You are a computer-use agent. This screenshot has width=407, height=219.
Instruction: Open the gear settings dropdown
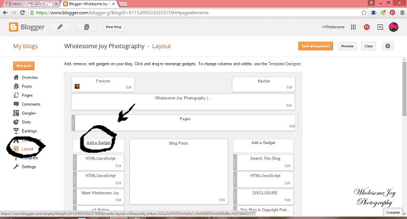pos(387,46)
